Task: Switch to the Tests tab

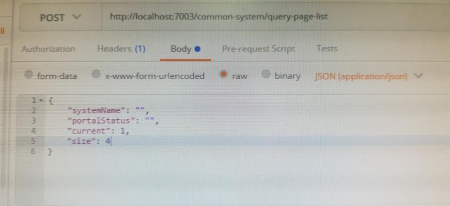Action: [327, 49]
